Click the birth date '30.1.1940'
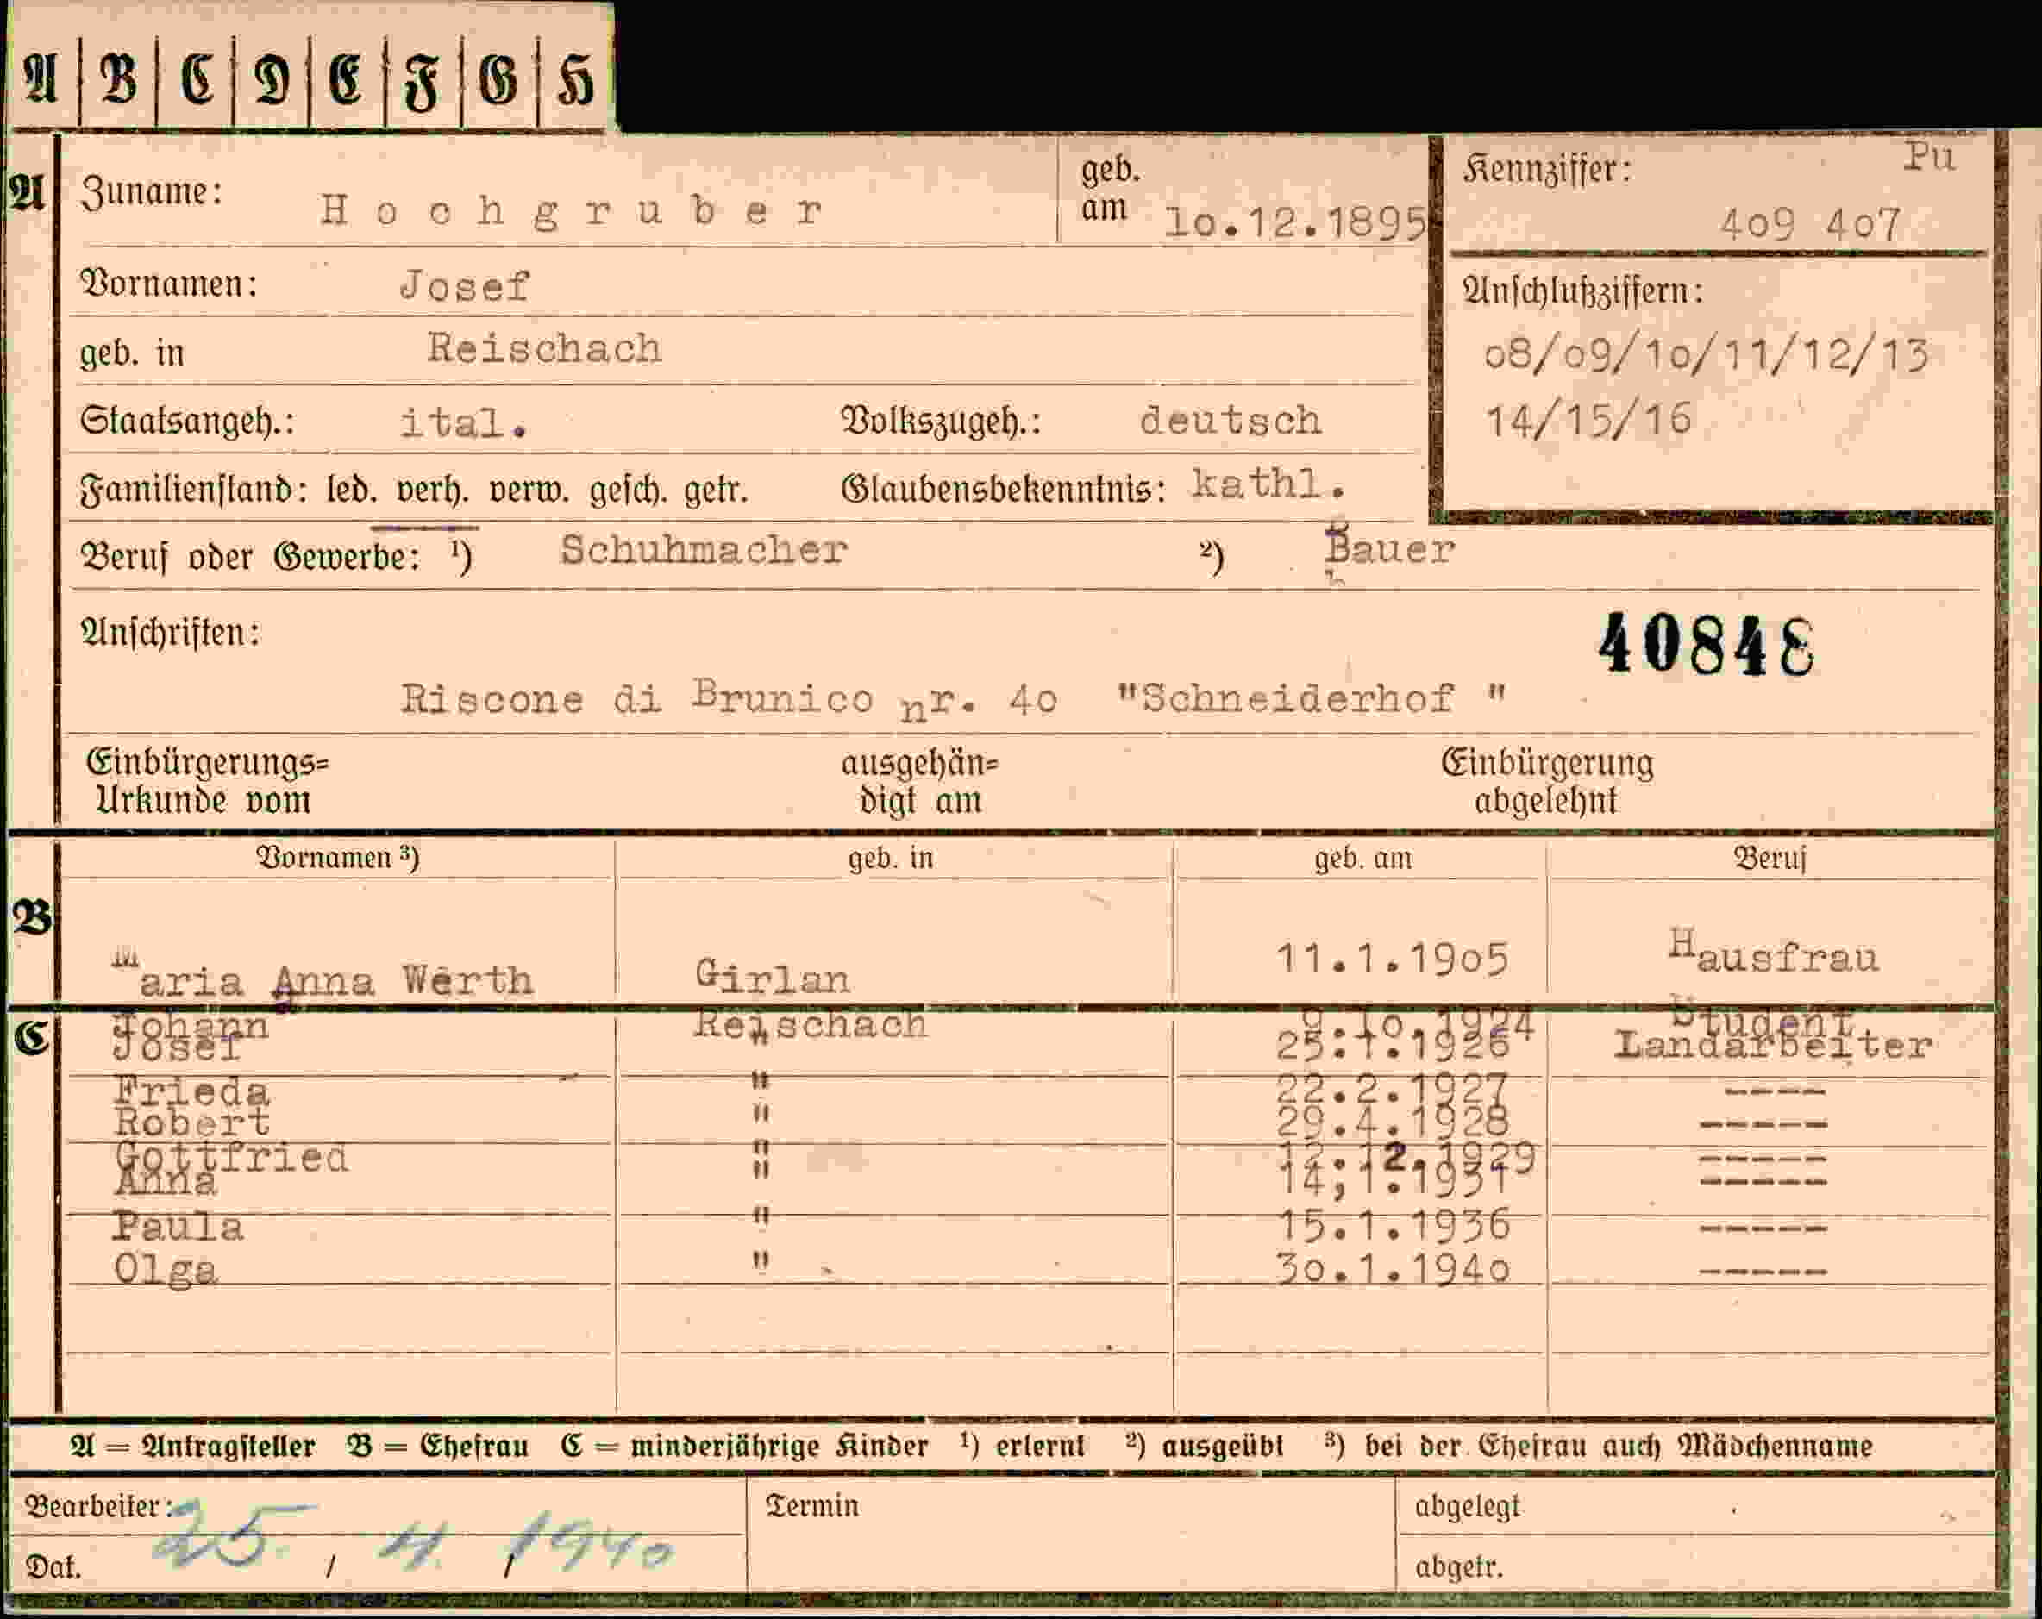This screenshot has width=2042, height=1619. coord(1393,1269)
